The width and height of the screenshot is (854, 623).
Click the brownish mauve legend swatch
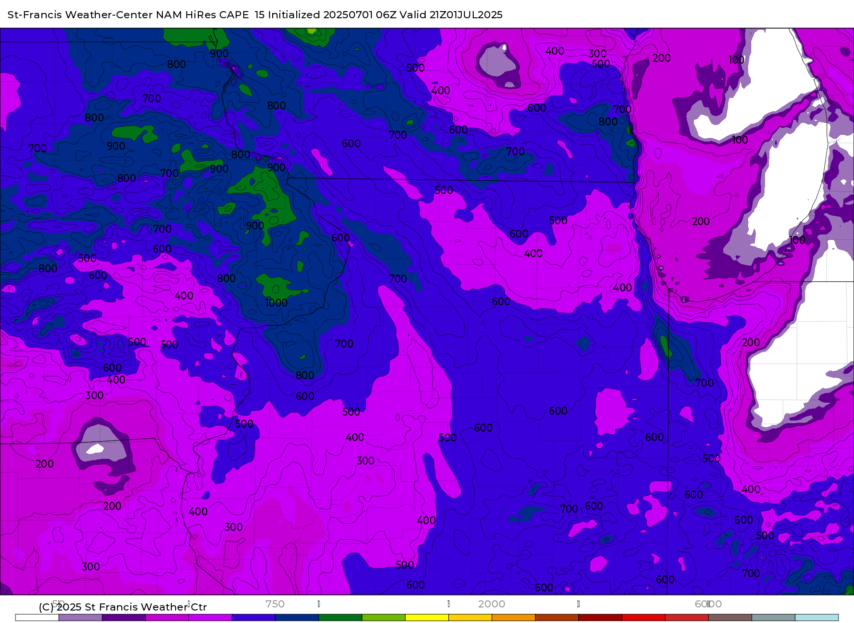pyautogui.click(x=730, y=618)
